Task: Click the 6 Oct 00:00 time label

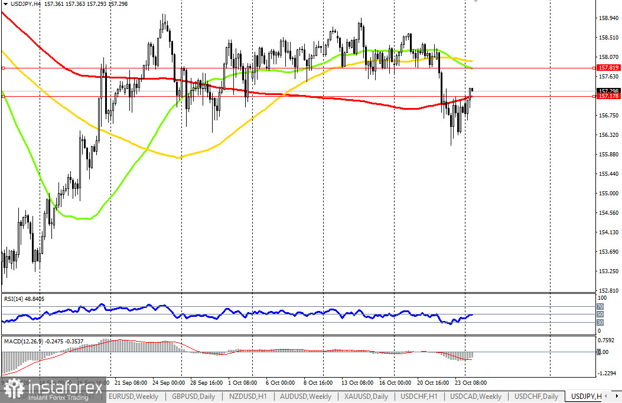Action: point(280,383)
